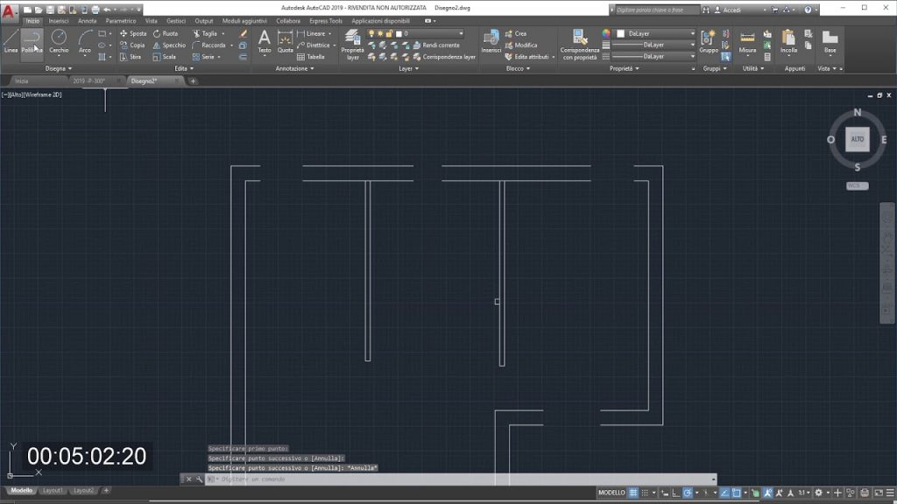The width and height of the screenshot is (897, 504).
Task: Select the Linea drawing tool
Action: (x=11, y=42)
